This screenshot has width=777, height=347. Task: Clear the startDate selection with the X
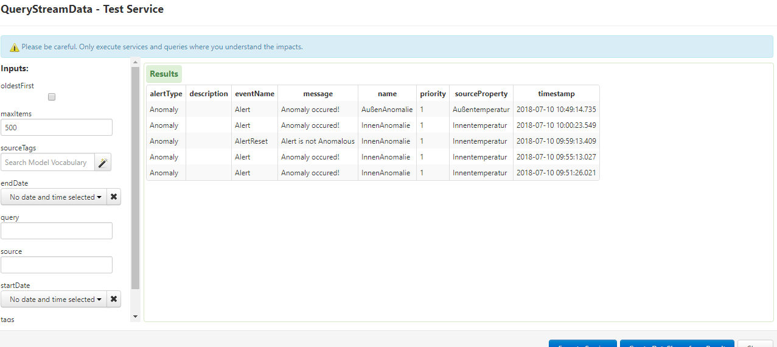pos(114,299)
